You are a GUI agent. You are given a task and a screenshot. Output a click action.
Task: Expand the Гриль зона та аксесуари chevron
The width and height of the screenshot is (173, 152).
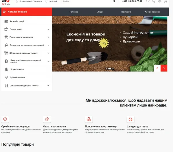[x=48, y=37]
